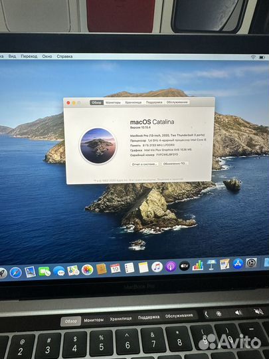This screenshot has height=359, width=269.
Task: Click the Wi-Fi status menu bar icon
Action: [253, 57]
